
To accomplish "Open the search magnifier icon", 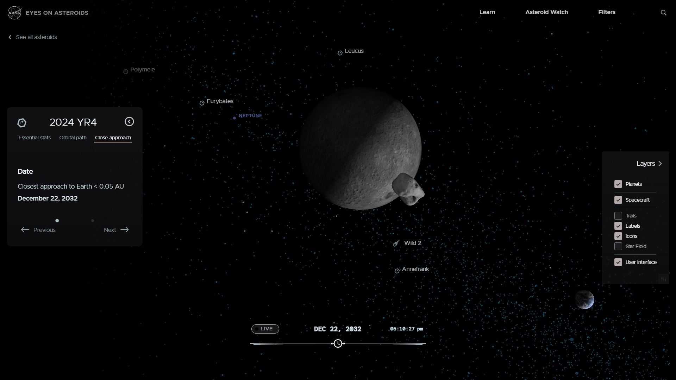I will point(663,13).
